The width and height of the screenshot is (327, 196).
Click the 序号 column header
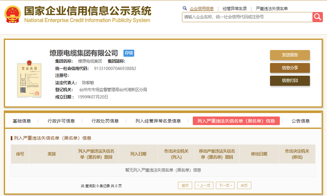(20, 154)
